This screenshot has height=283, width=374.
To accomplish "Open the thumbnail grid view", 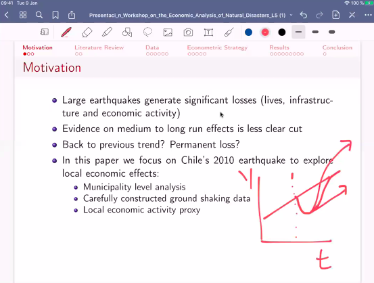I will pos(23,15).
